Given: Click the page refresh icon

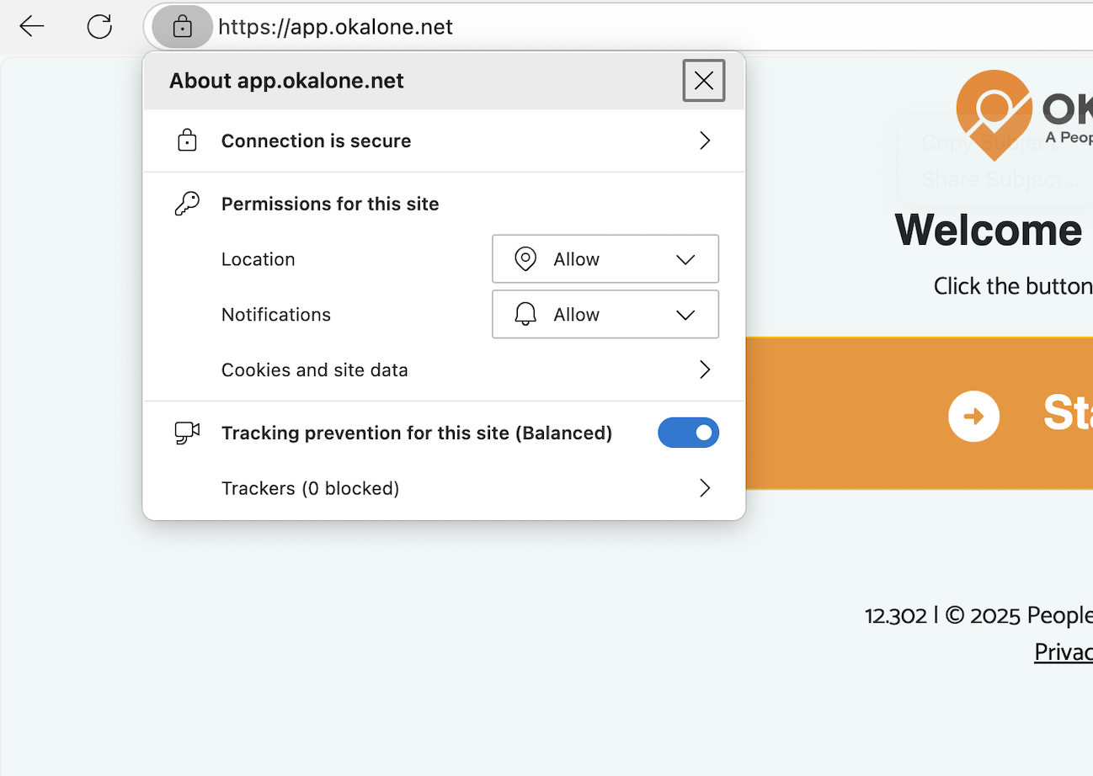Looking at the screenshot, I should 99,26.
